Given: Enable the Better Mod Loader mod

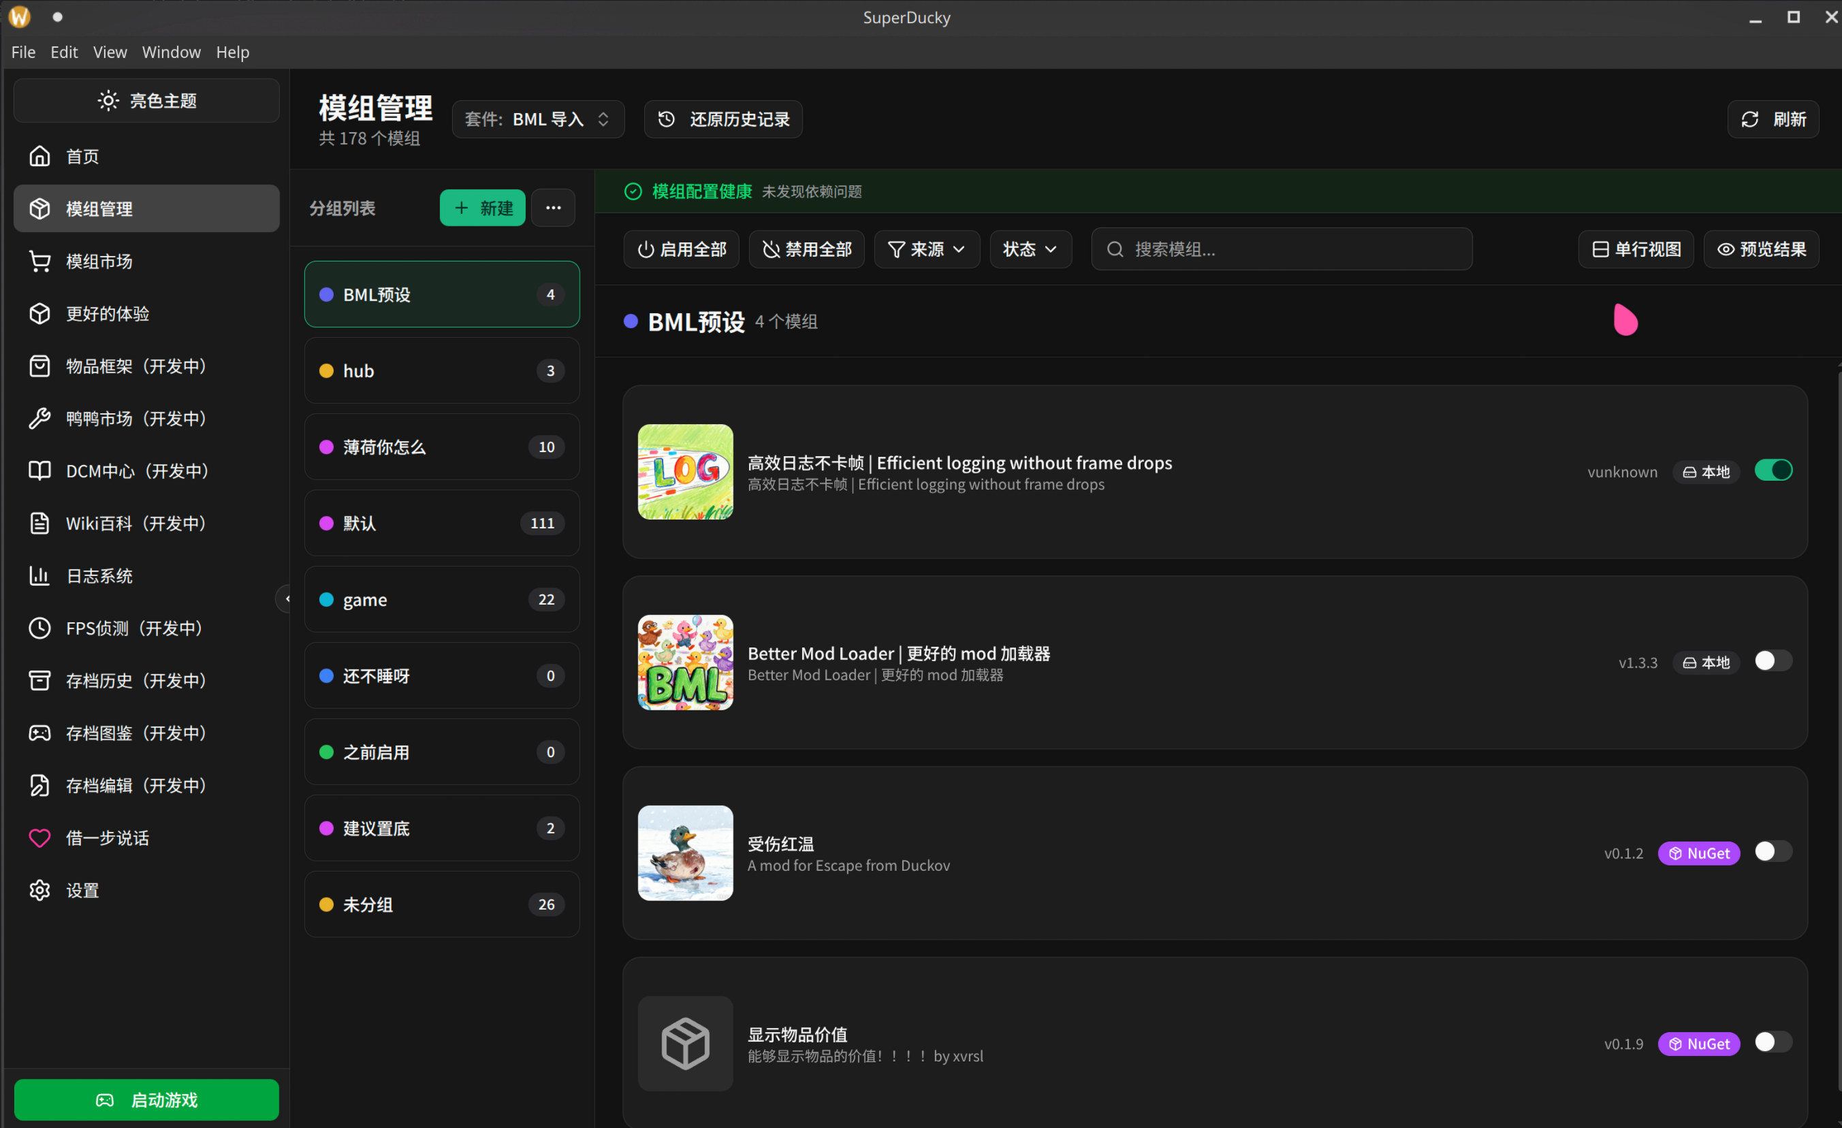Looking at the screenshot, I should click(1773, 661).
